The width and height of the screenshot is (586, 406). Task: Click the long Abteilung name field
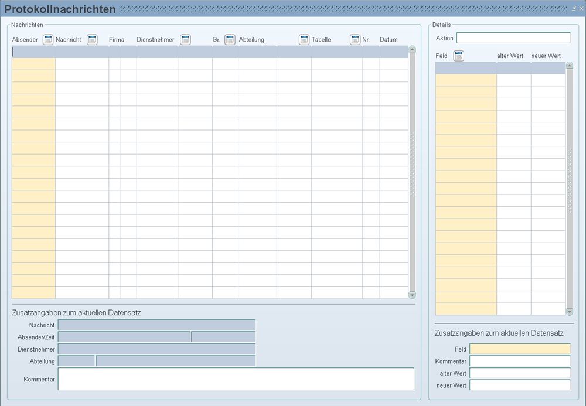click(176, 361)
